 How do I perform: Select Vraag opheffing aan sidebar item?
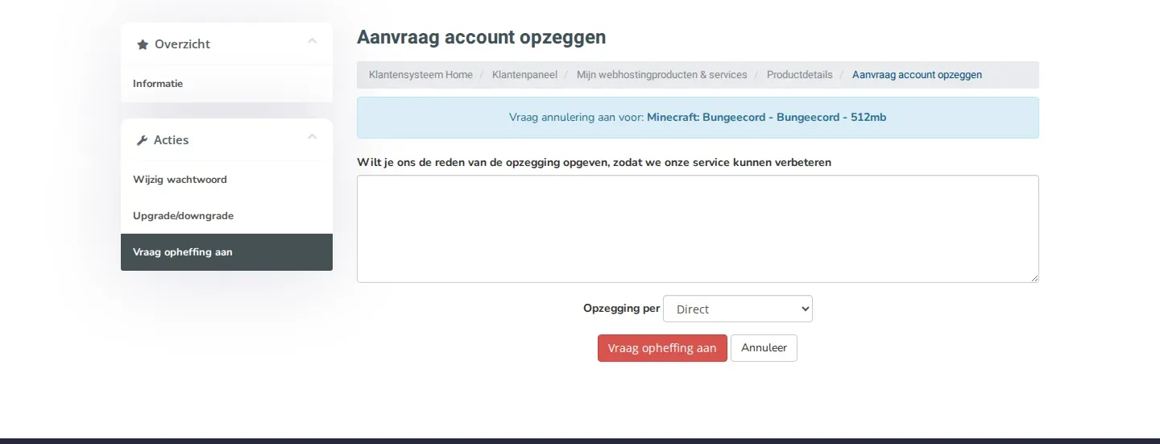point(226,252)
